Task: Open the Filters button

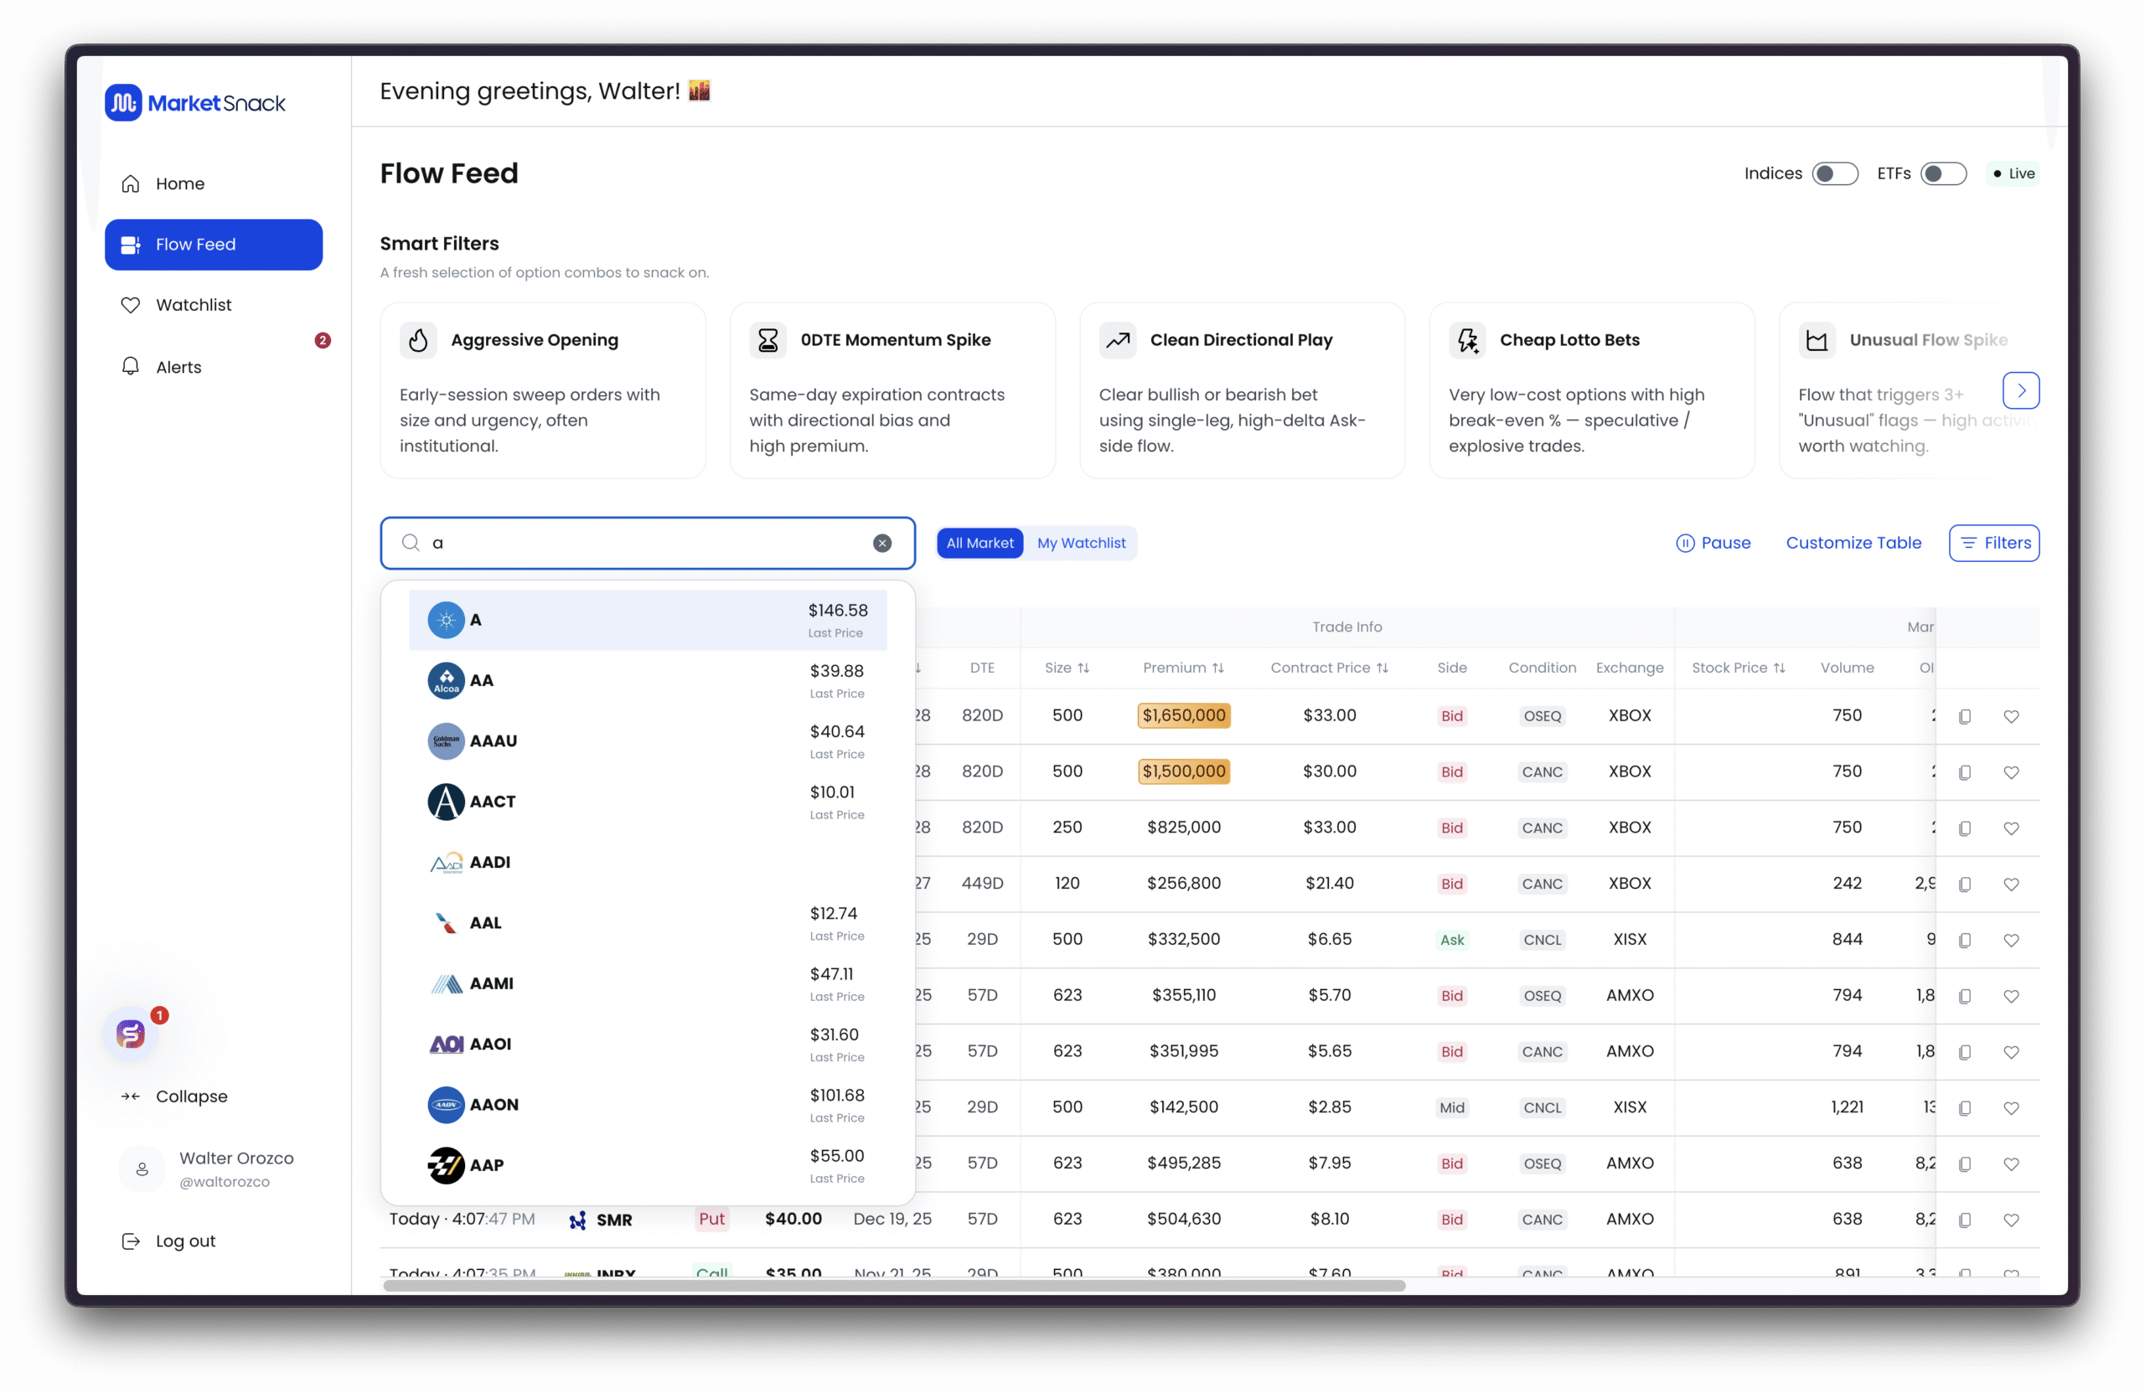Action: coord(1993,543)
